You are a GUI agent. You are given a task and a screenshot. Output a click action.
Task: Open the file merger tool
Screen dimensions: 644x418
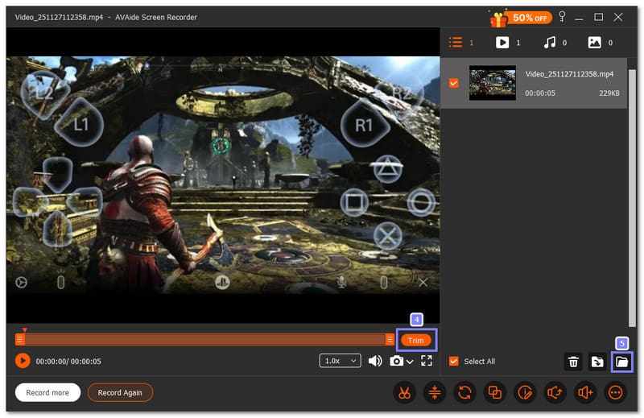[x=494, y=393]
